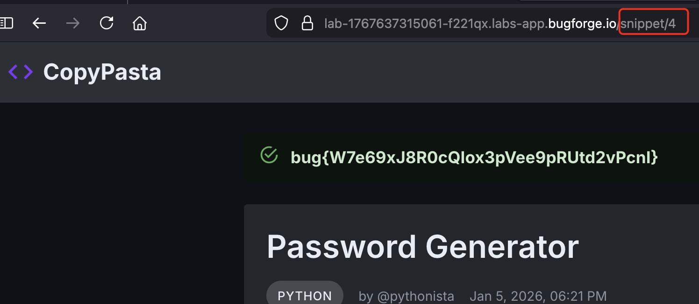699x304 pixels.
Task: Click the Password Generator heading
Action: (422, 246)
